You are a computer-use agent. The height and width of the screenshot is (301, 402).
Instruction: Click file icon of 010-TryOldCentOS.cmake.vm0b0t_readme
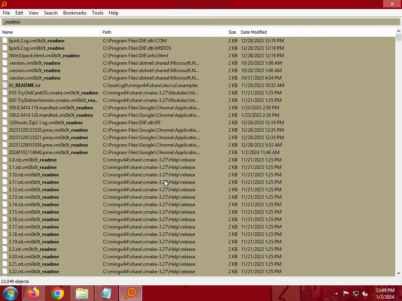(x=5, y=92)
